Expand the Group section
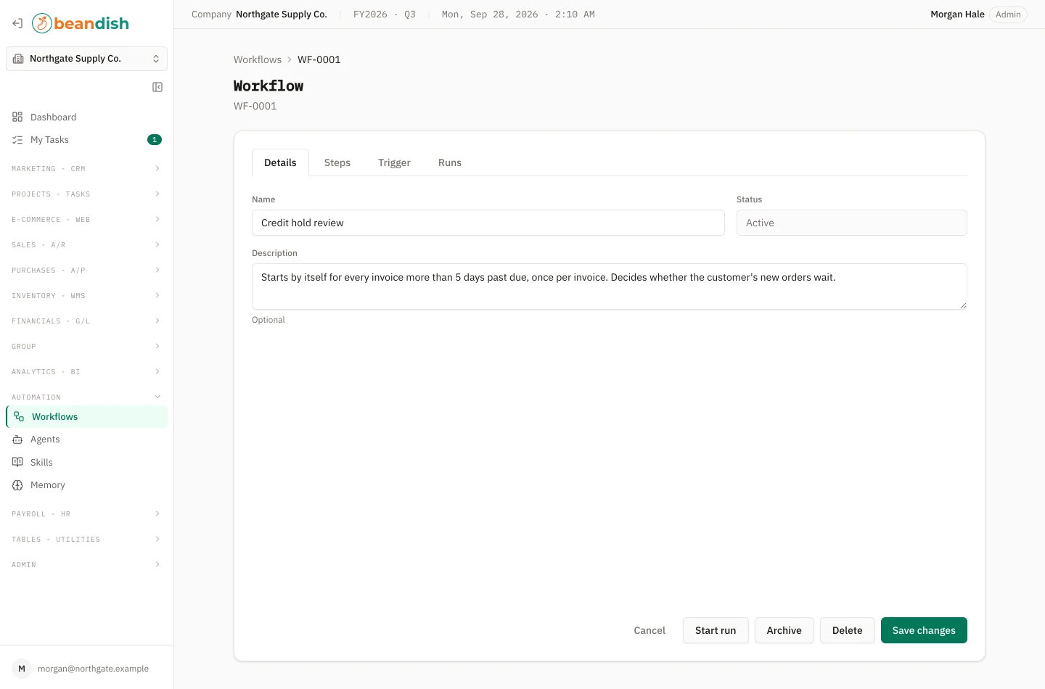Screen dimensions: 1045x689 86,347
